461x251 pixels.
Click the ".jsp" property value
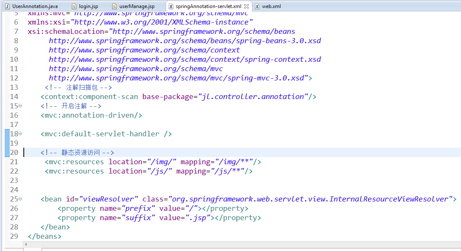coord(198,218)
